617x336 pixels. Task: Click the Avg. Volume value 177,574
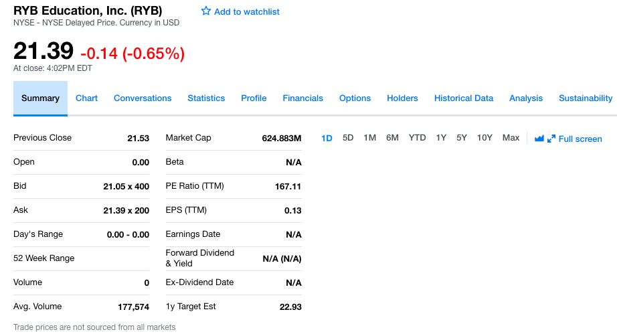point(133,307)
